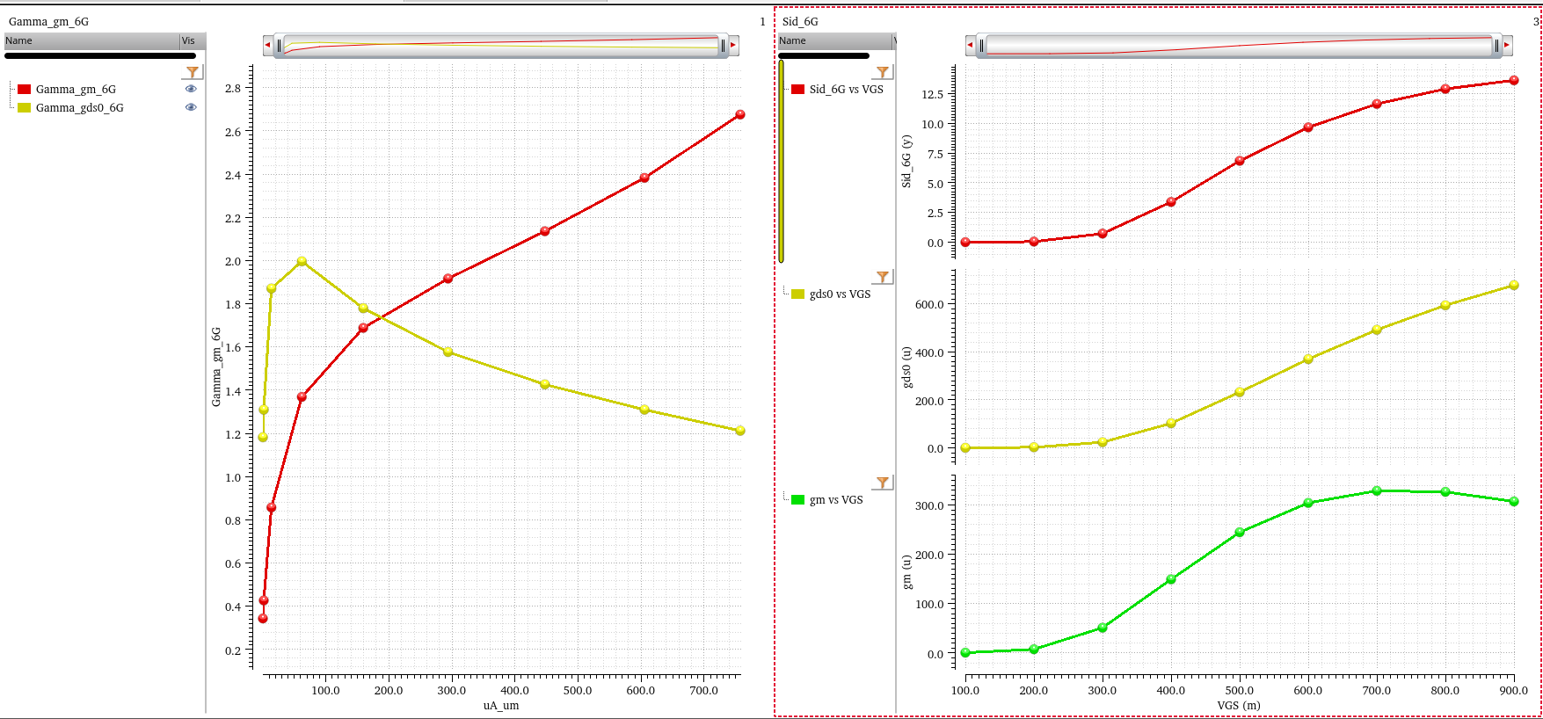Click left grip handle of Gamma_gm_6G zoom slider
Screen dimensions: 1543x719
pos(280,45)
